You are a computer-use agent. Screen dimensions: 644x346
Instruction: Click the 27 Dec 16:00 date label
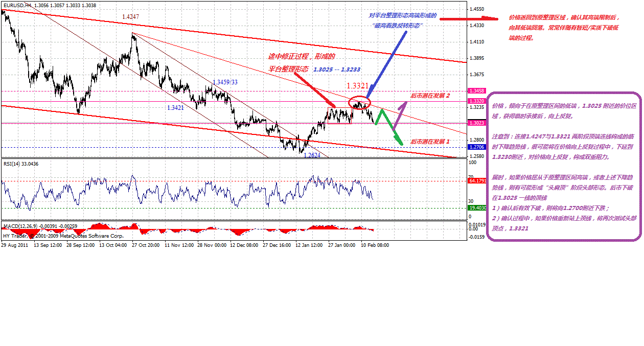coord(277,245)
